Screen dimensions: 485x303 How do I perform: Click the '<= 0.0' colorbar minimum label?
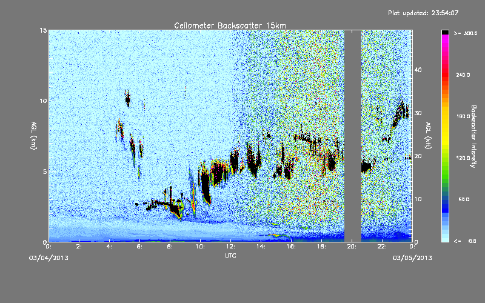(x=465, y=241)
